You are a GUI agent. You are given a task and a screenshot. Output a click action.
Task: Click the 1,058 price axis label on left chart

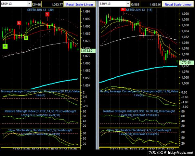pos(86,78)
